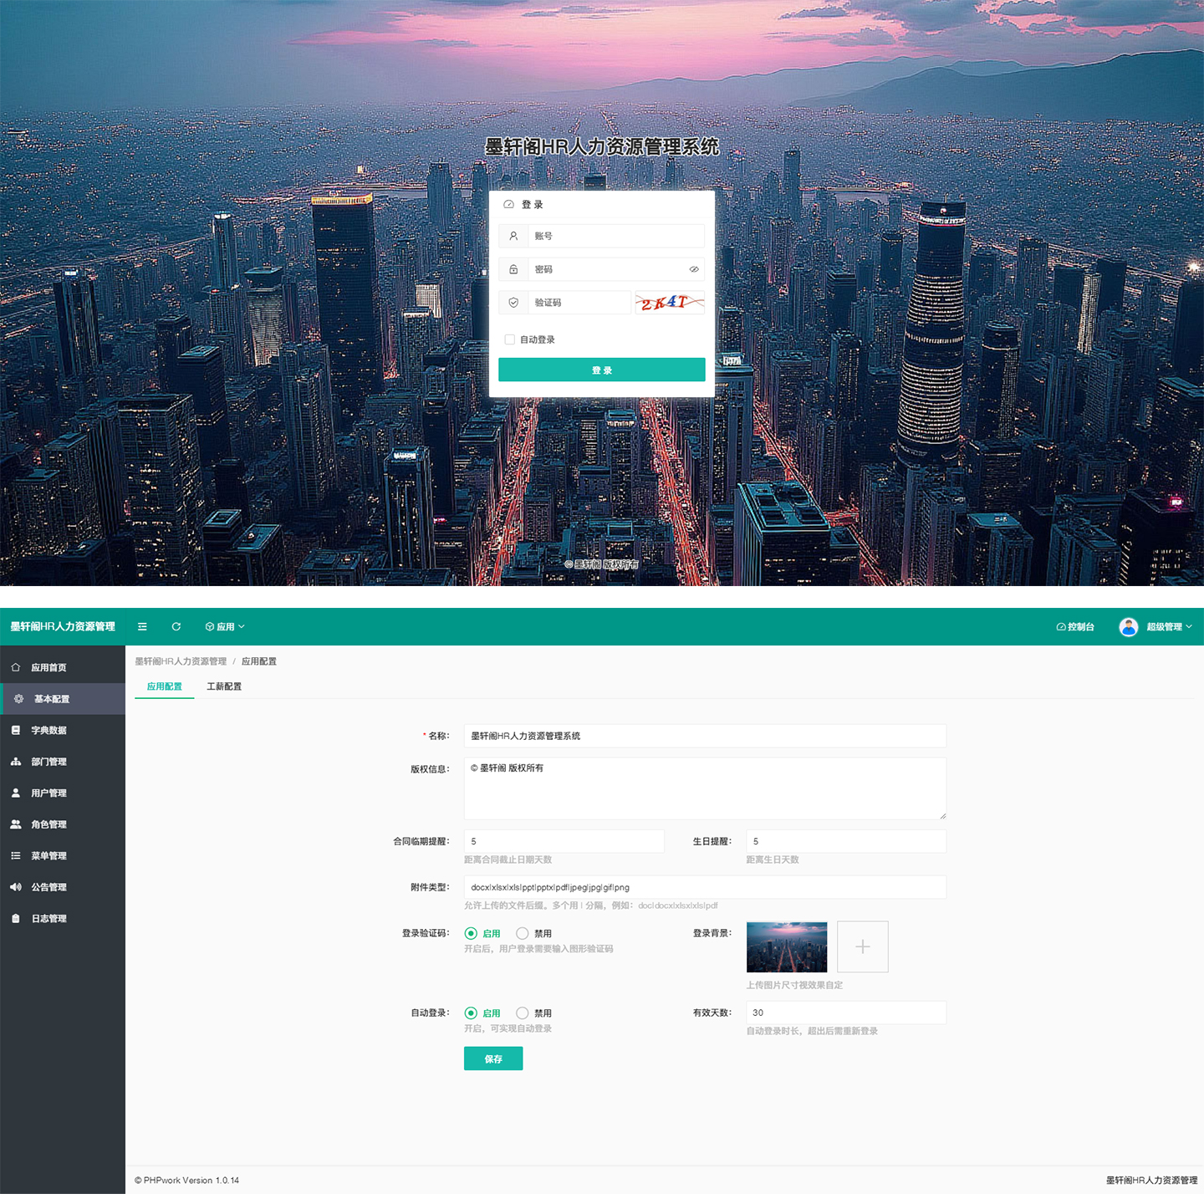The width and height of the screenshot is (1204, 1204).
Task: Check the 自动登录 checkbox on login form
Action: [509, 339]
